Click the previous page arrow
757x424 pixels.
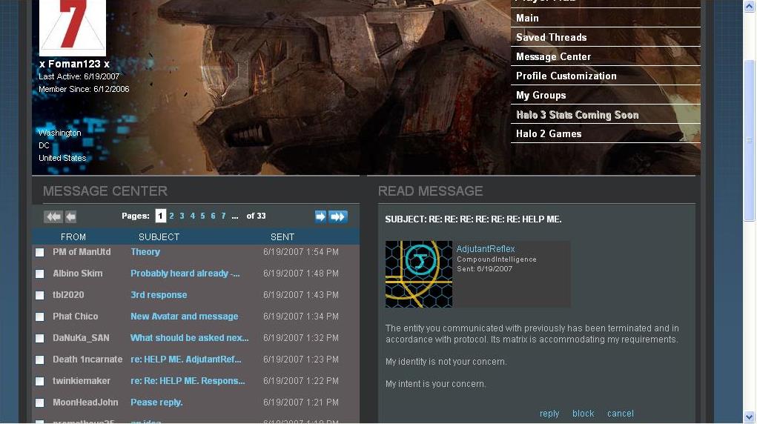70,216
